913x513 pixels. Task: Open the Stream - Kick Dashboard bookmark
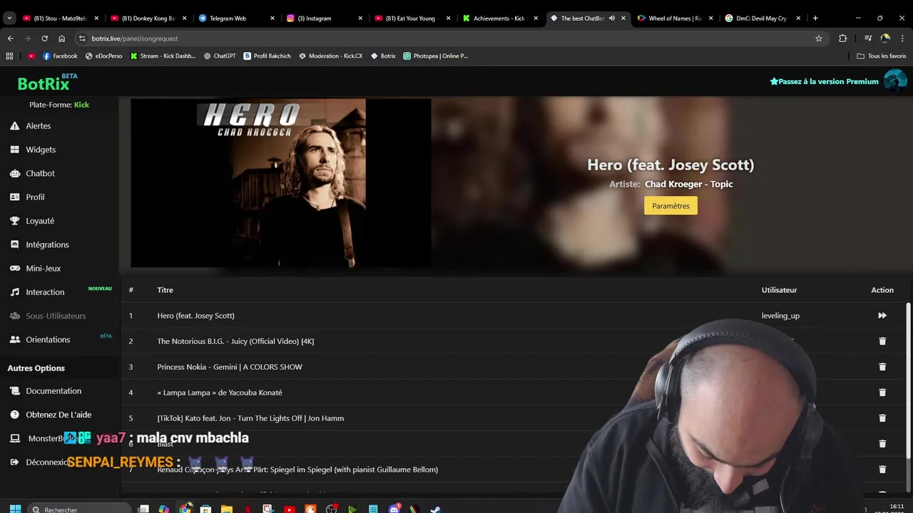[x=163, y=56]
